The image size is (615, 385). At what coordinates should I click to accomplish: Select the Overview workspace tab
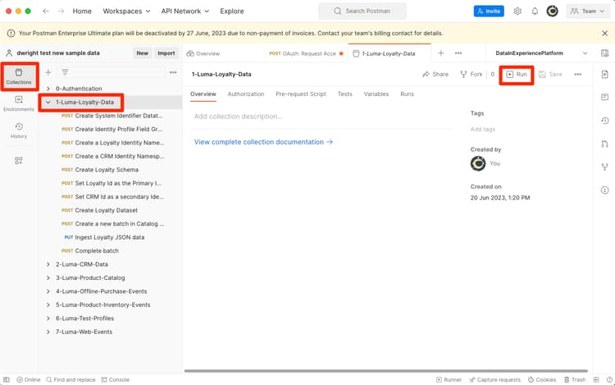pos(203,53)
